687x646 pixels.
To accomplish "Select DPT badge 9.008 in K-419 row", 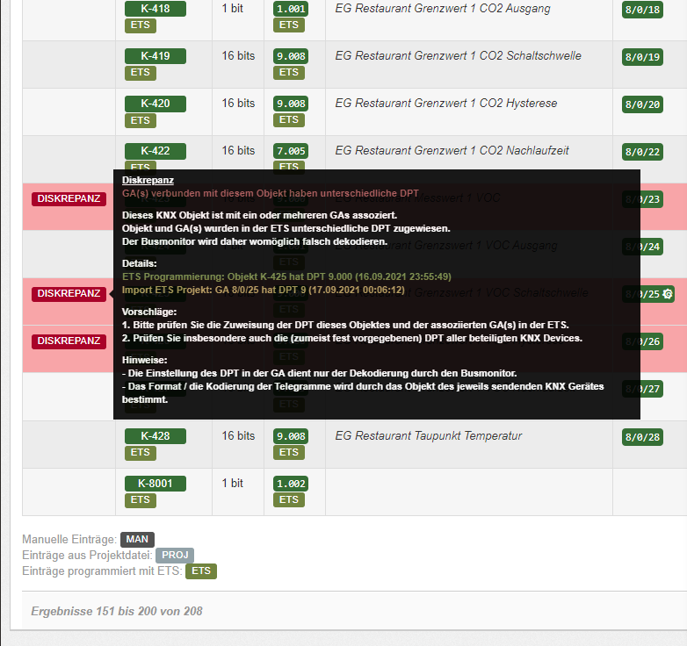I will (291, 56).
